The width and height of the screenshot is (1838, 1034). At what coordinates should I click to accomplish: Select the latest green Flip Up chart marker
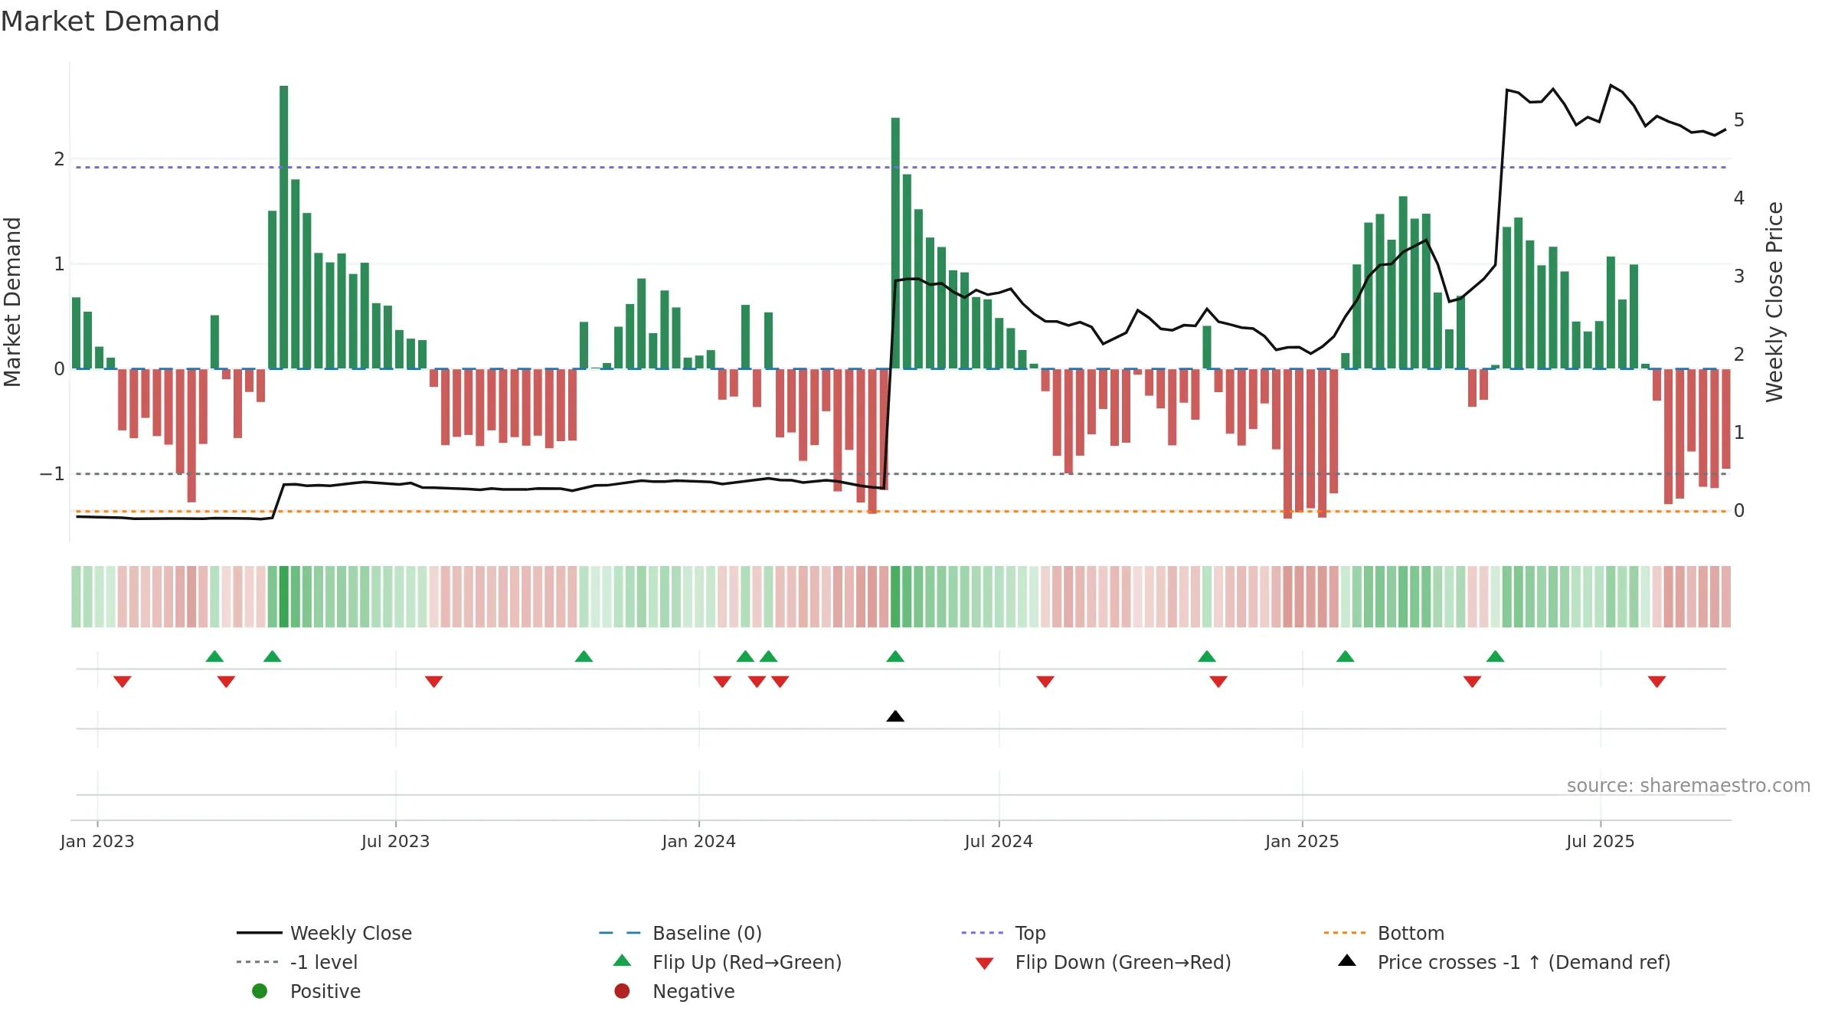click(1496, 656)
